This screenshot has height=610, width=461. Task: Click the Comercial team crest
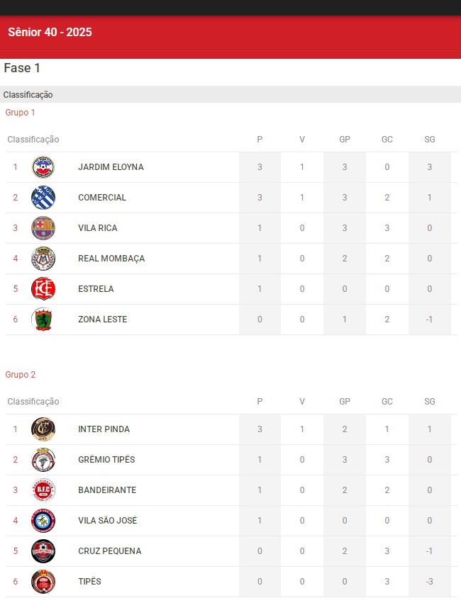[x=43, y=198]
